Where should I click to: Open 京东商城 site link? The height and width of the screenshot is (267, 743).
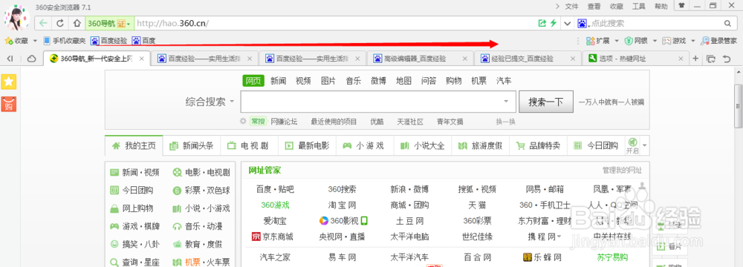273,236
